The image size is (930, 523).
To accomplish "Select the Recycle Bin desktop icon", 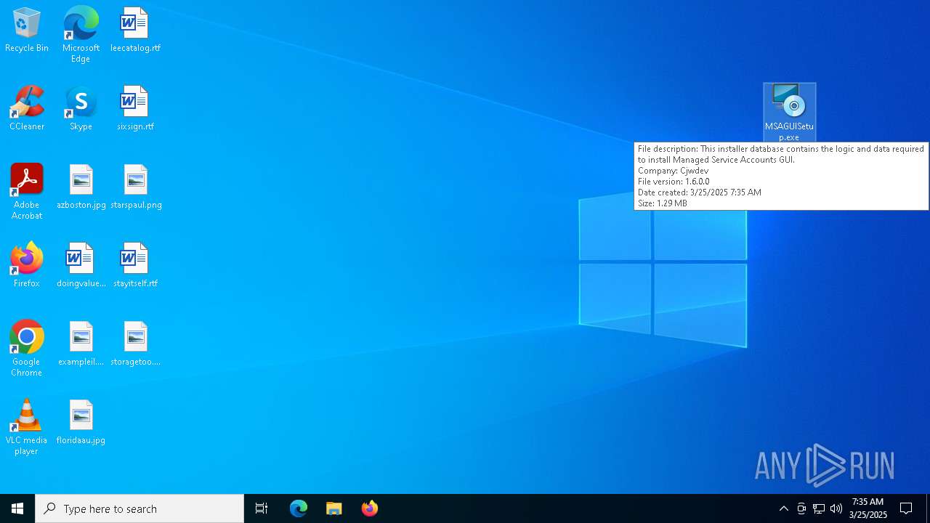I will [27, 31].
